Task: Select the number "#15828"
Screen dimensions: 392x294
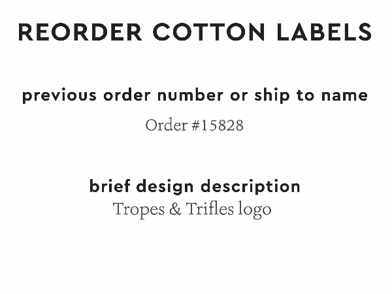Action: (217, 125)
